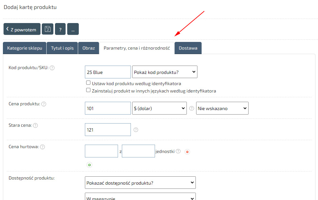Screen dimensions: 318x200
Task: Open the Nie wskazano dropdown
Action: click(222, 108)
